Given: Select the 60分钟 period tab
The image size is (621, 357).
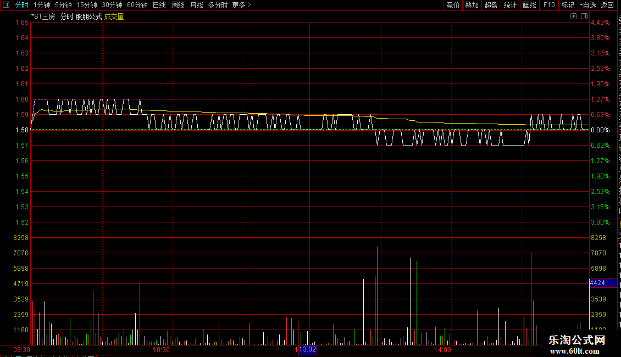Looking at the screenshot, I should (137, 5).
